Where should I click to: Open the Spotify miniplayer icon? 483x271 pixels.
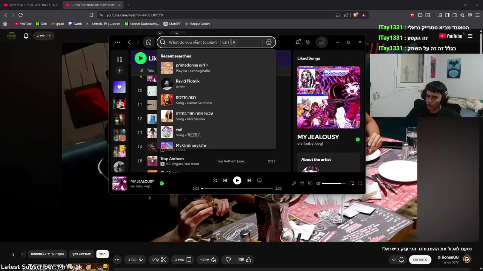(352, 183)
